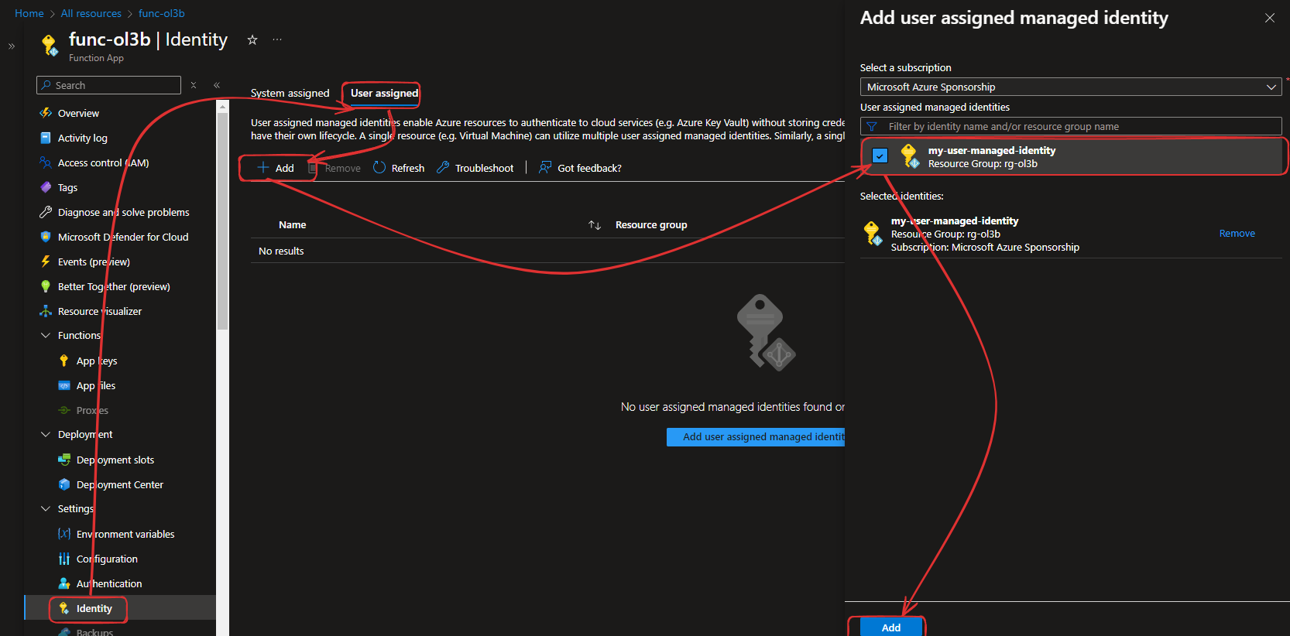Click the blue Add button in panel
The width and height of the screenshot is (1290, 636).
(x=890, y=627)
